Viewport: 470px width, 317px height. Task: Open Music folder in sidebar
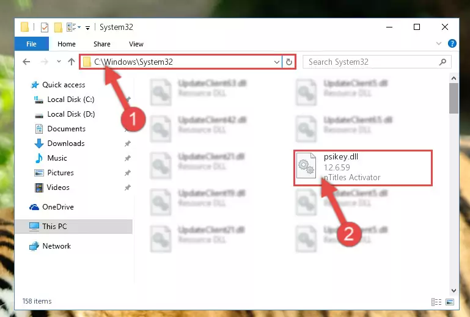[51, 158]
